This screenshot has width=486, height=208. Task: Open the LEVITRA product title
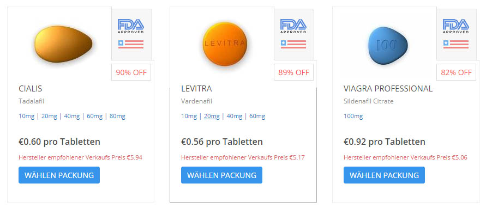point(196,89)
